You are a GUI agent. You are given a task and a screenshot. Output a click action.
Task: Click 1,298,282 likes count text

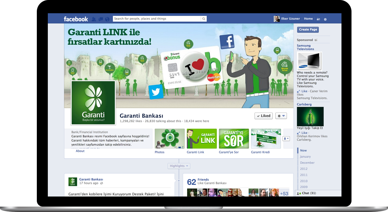[x=131, y=121]
